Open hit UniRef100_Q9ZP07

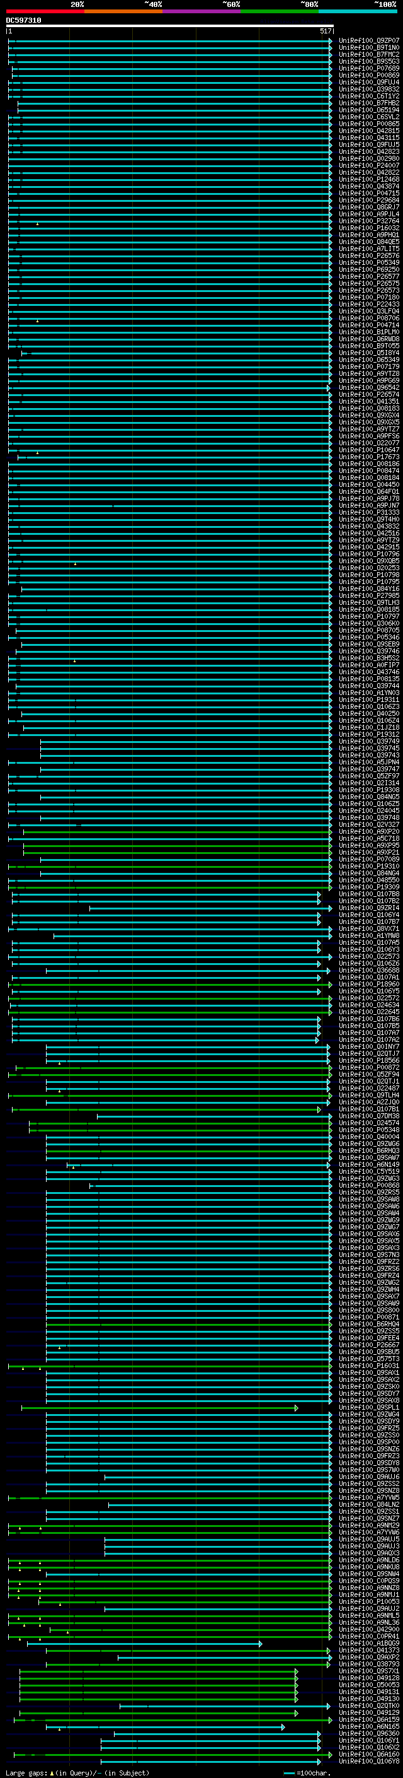(369, 41)
